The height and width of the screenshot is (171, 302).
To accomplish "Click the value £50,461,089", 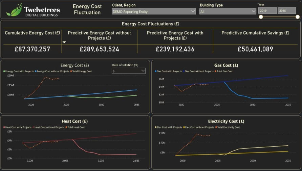I will coord(255,49).
